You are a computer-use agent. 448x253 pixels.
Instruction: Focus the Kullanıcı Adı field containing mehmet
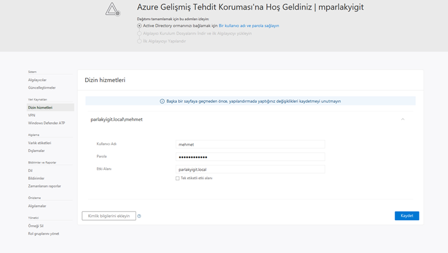[250, 144]
